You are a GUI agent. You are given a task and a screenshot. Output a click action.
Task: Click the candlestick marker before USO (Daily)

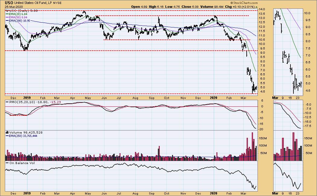click(x=7, y=11)
